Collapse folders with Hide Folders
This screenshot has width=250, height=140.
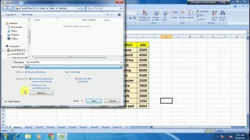(12, 101)
